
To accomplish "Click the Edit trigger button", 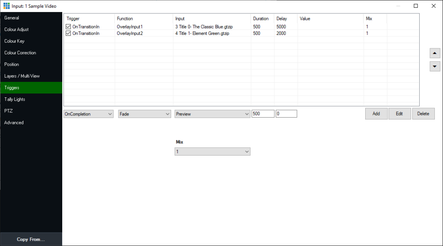I will (399, 114).
